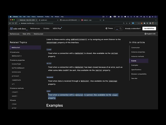Click Web APIs in the breadcrumb
The image size is (166, 125).
26,34
